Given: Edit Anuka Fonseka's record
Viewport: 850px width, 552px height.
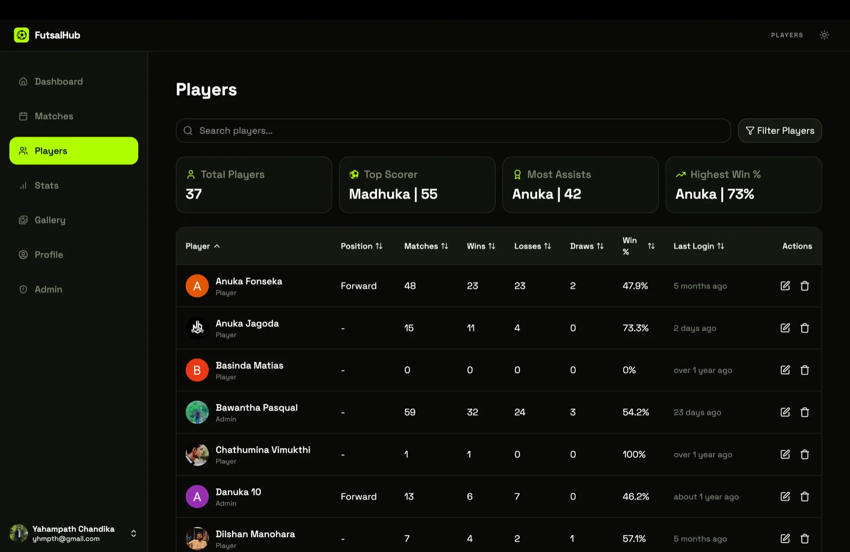Looking at the screenshot, I should click(785, 286).
